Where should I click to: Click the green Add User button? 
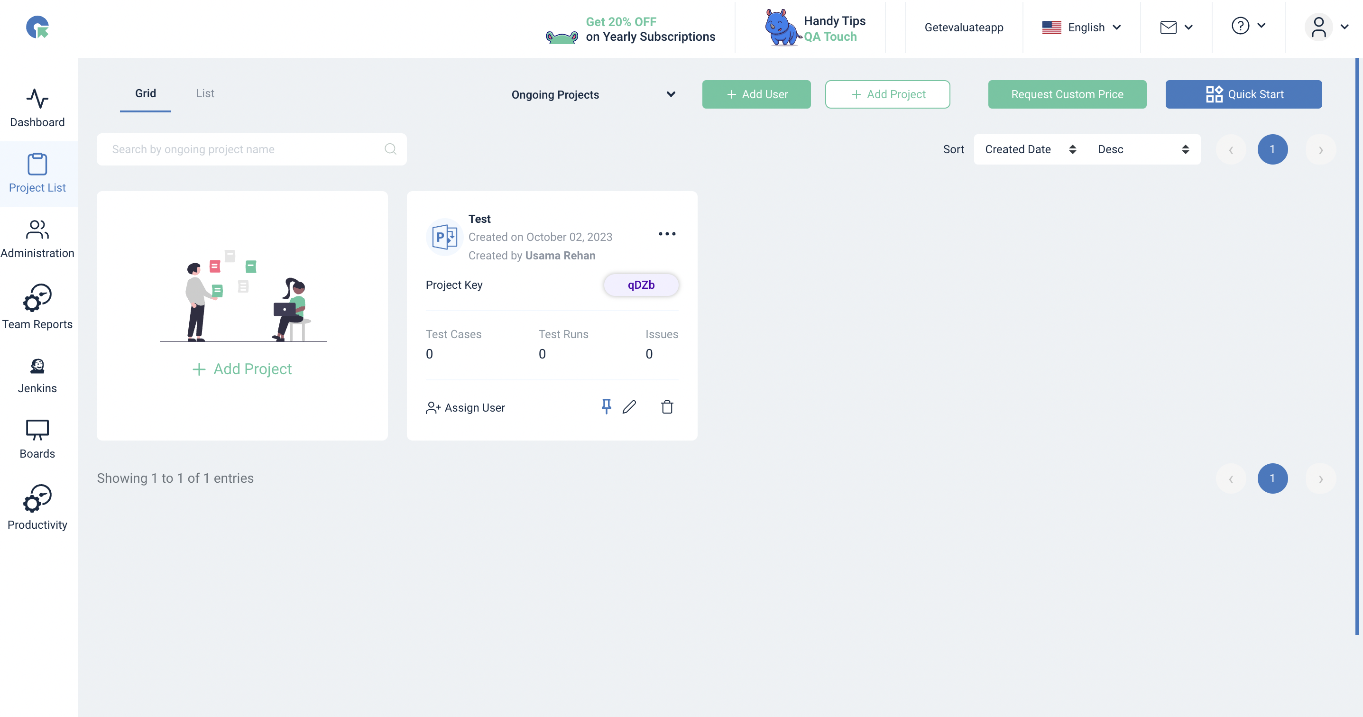756,94
